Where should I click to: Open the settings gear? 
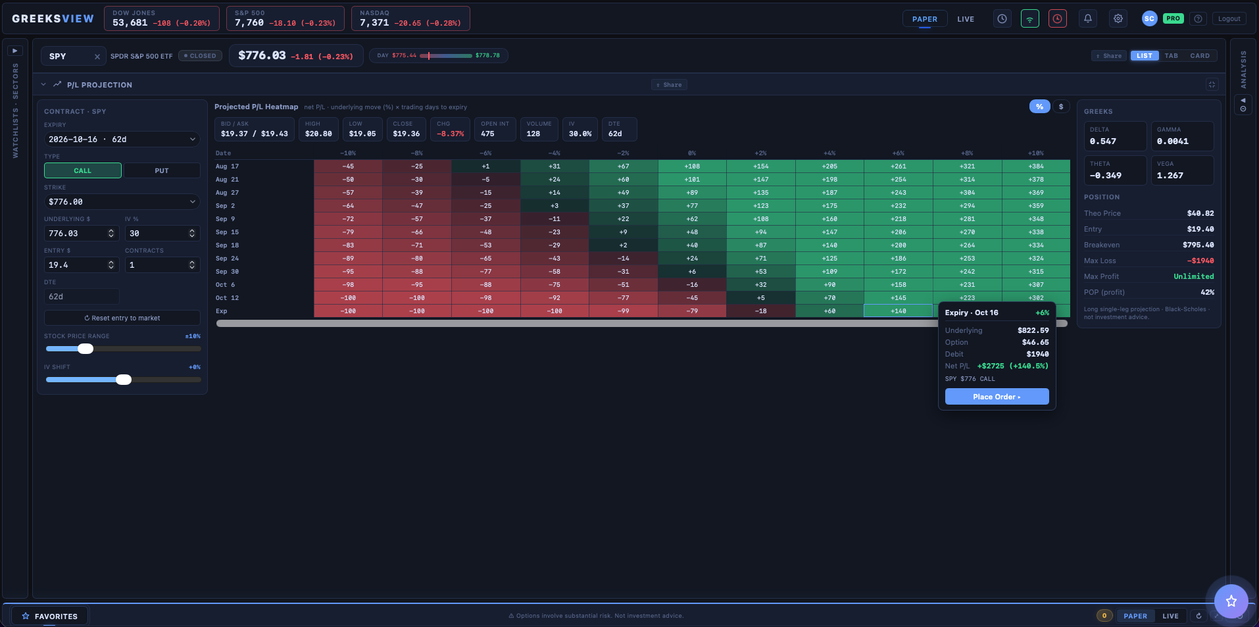coord(1118,19)
